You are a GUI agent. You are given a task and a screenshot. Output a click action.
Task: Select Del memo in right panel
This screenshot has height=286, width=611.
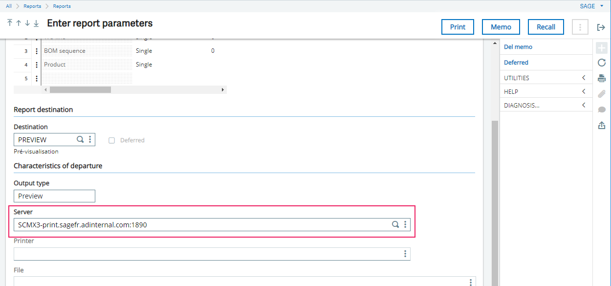pyautogui.click(x=518, y=47)
